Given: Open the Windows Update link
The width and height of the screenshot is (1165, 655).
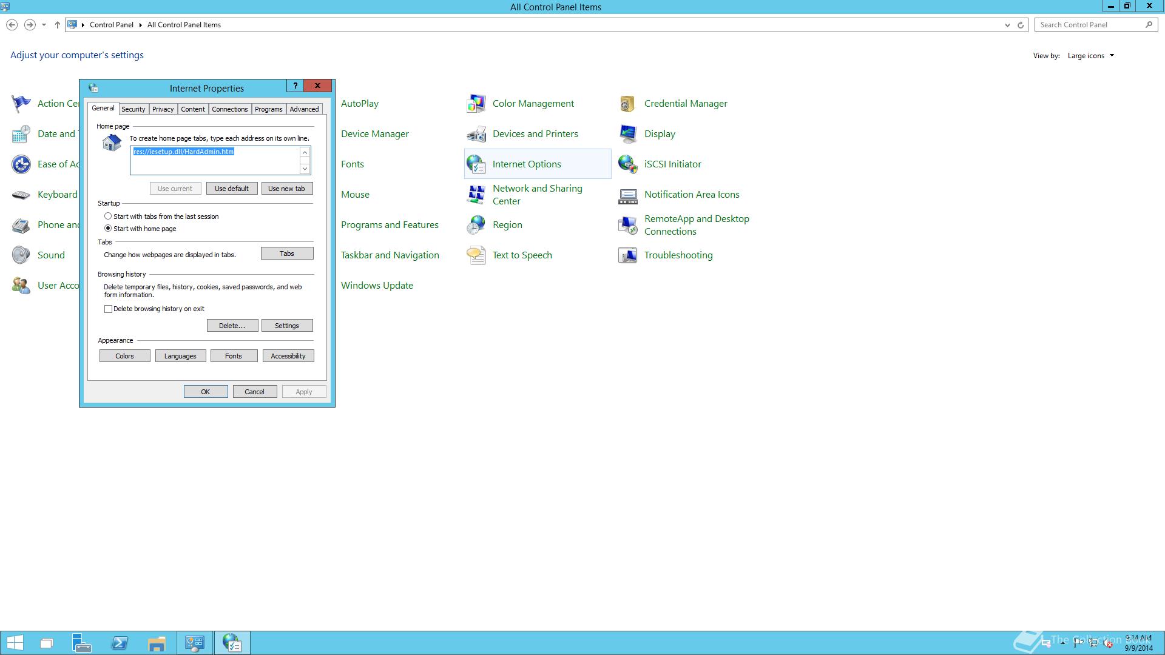Looking at the screenshot, I should click(377, 286).
